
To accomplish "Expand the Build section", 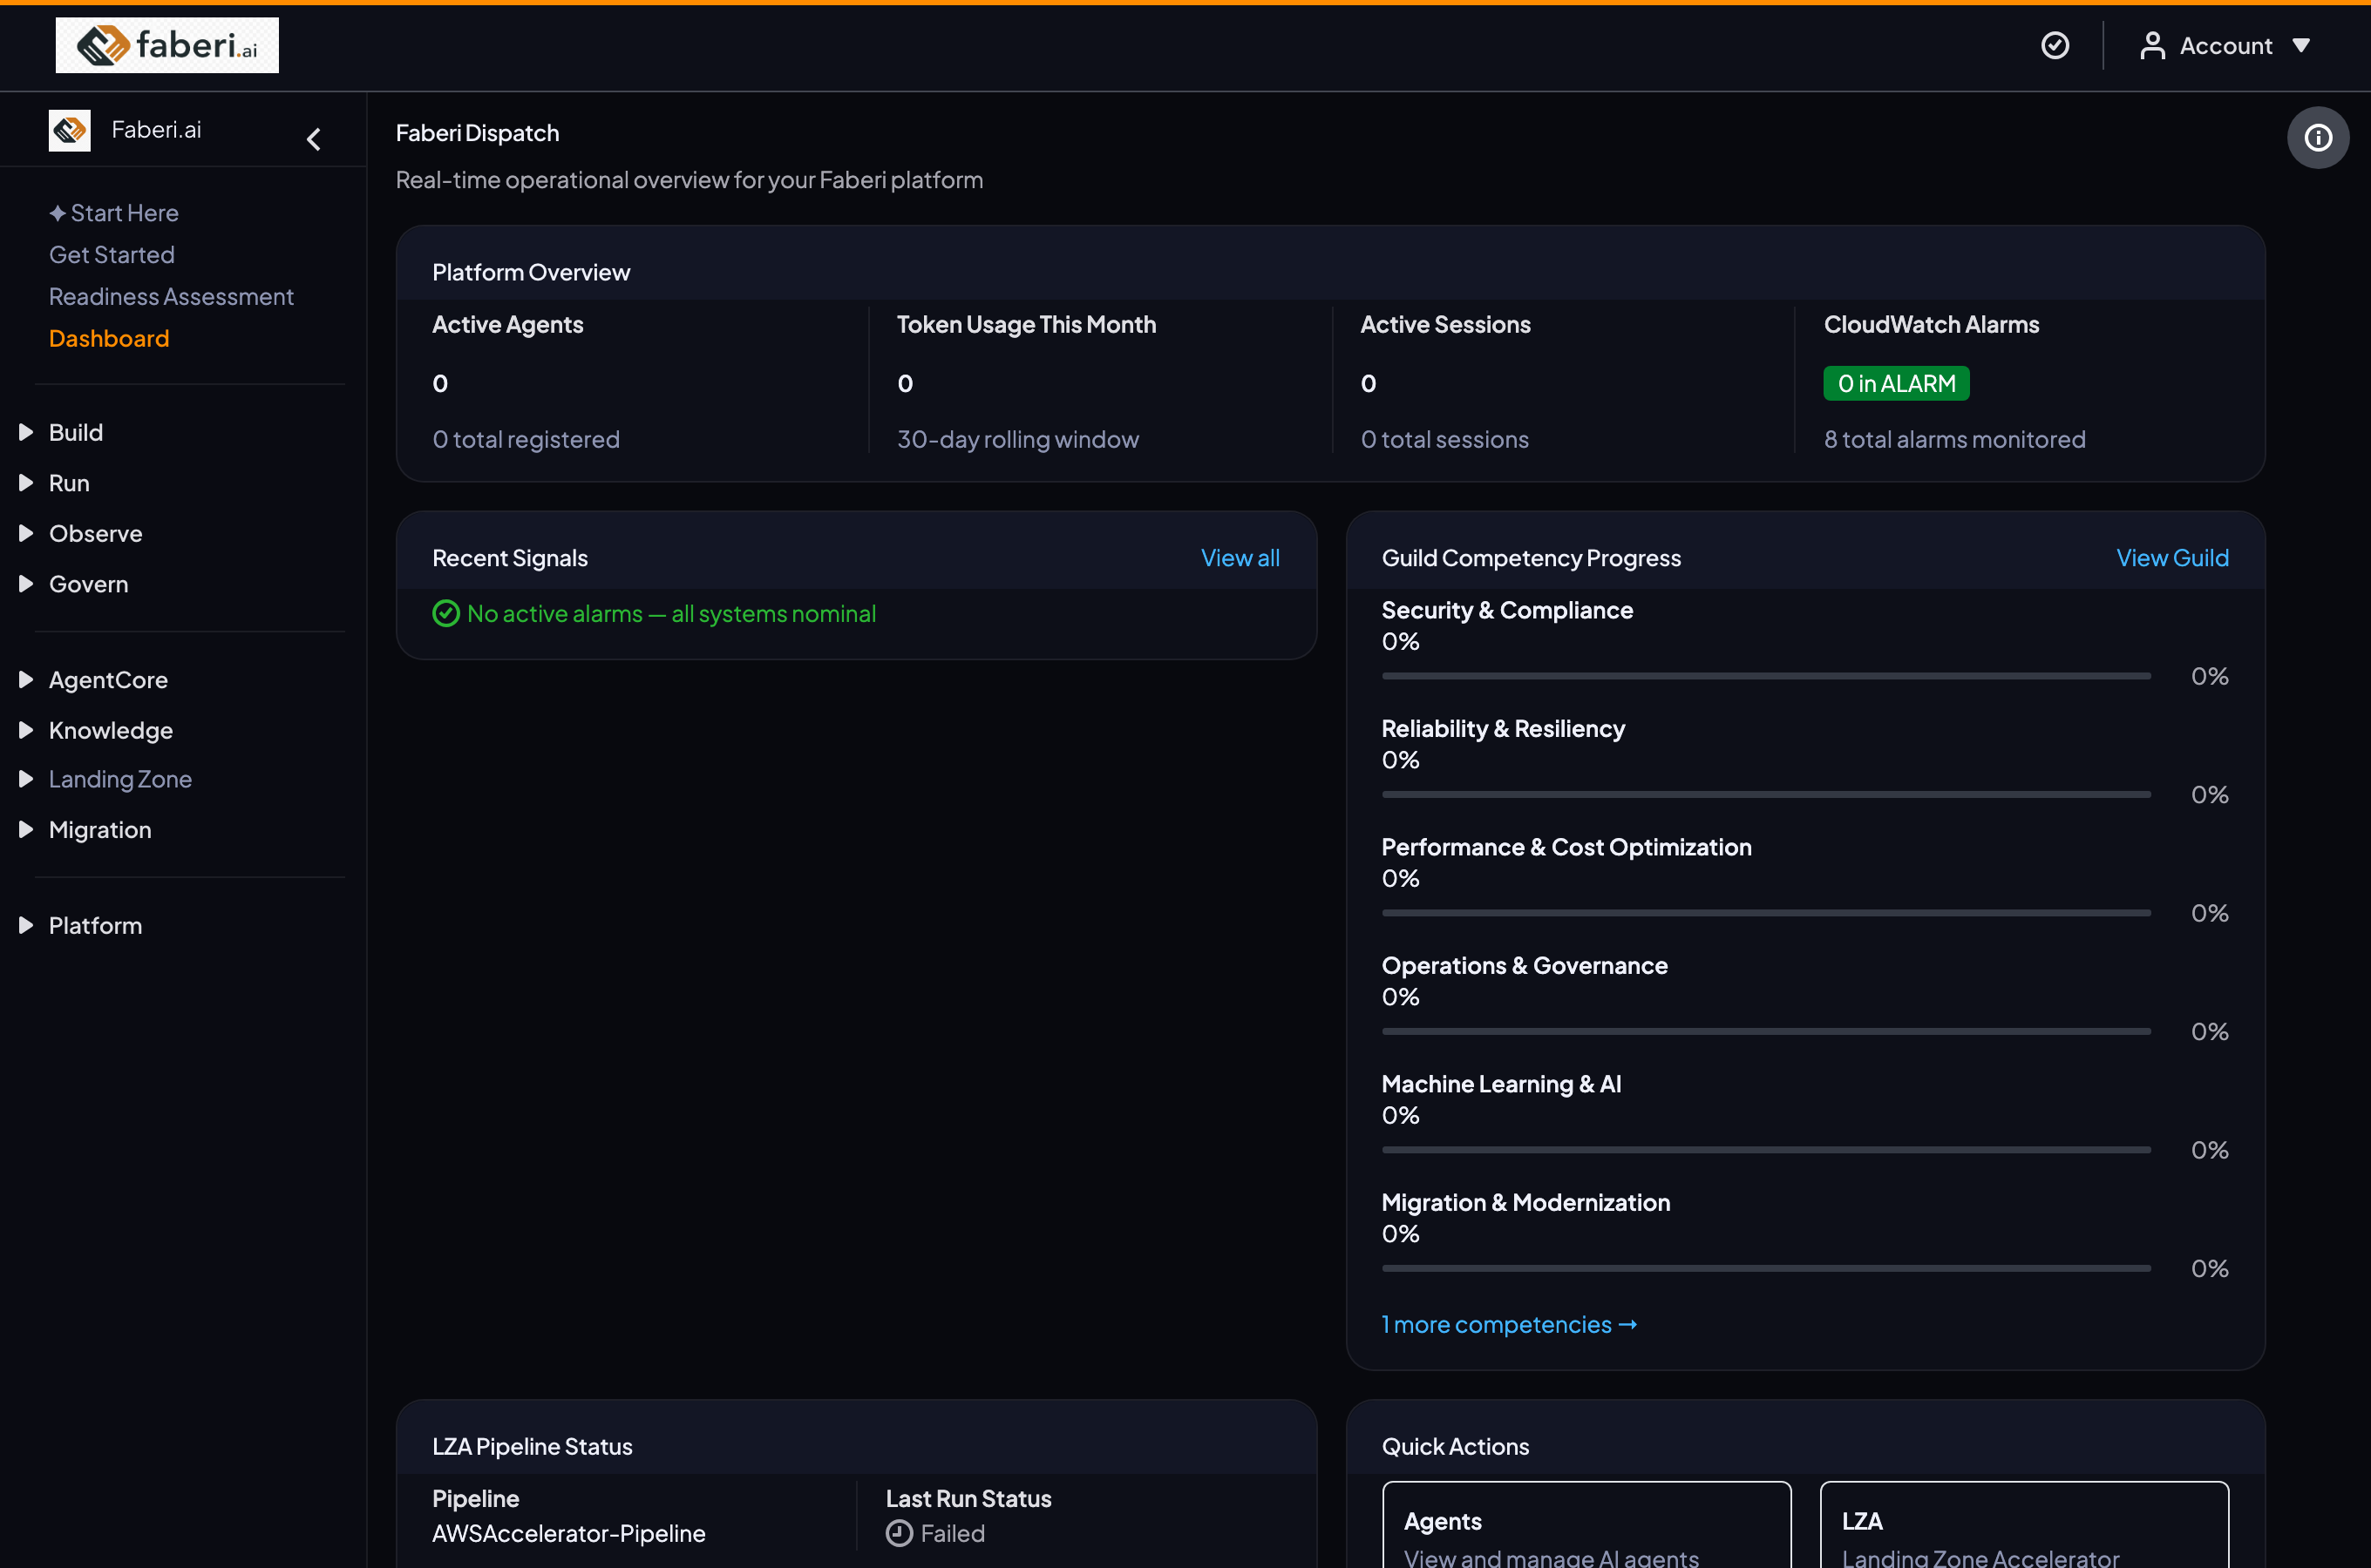I will click(26, 432).
